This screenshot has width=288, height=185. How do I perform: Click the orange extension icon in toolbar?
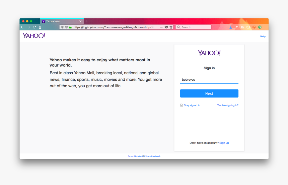point(254,27)
